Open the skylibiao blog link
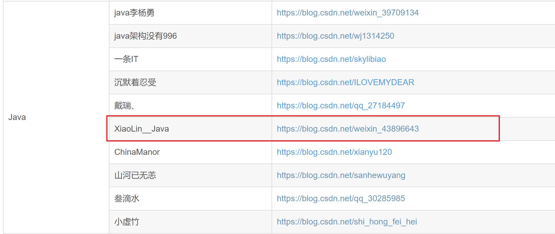 point(331,59)
